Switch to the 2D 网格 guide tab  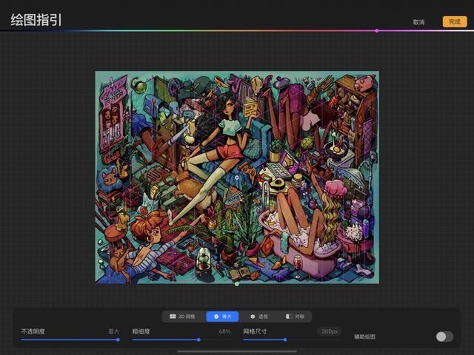182,317
